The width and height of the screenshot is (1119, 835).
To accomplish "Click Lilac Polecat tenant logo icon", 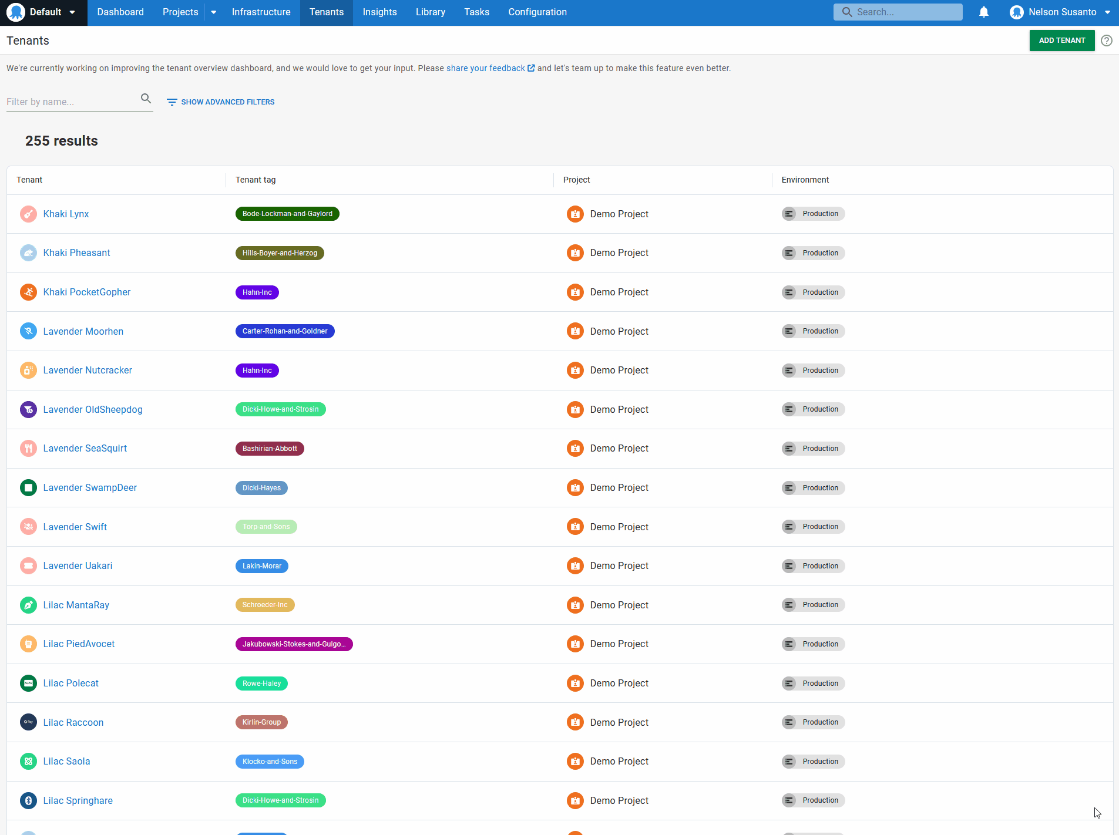I will [x=28, y=683].
